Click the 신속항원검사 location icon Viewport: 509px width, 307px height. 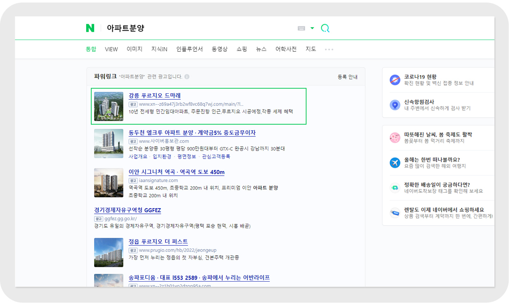(x=395, y=105)
